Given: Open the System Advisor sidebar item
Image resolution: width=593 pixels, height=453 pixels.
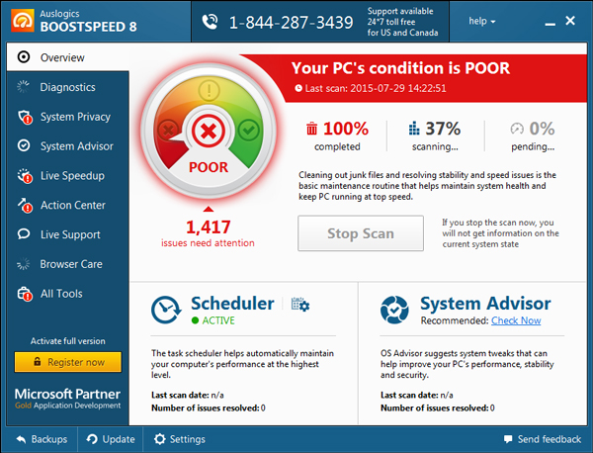Looking at the screenshot, I should [x=67, y=146].
